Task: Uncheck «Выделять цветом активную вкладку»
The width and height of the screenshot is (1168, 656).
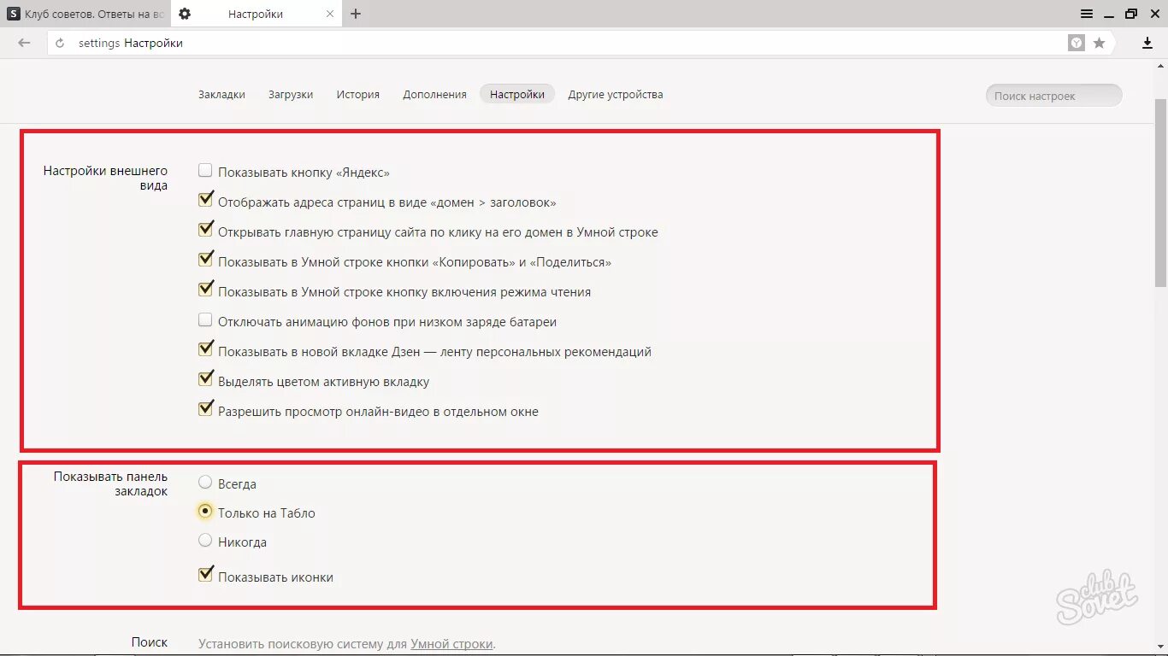Action: 205,380
